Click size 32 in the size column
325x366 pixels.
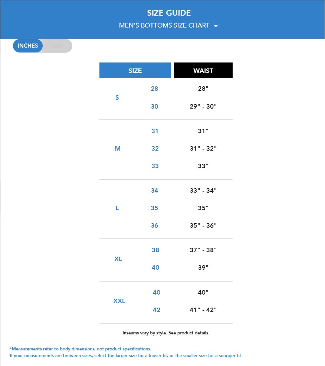[x=155, y=149]
